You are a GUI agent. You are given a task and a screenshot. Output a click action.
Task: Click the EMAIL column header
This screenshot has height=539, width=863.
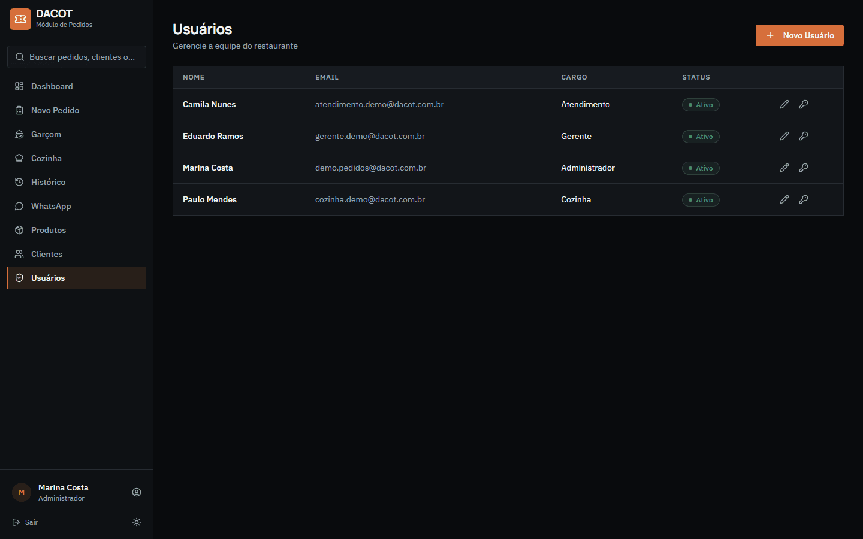[x=327, y=77]
